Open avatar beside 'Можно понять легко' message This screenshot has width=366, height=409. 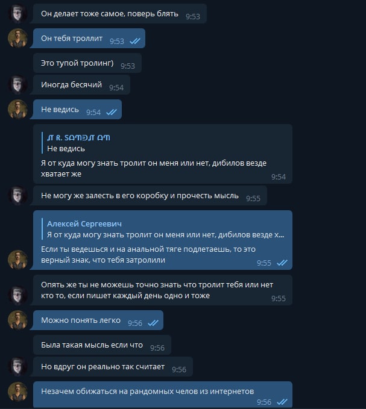[17, 320]
